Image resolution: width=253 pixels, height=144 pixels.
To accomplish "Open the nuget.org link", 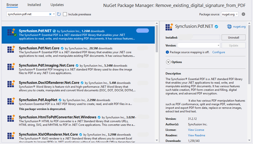I will point(239,27).
